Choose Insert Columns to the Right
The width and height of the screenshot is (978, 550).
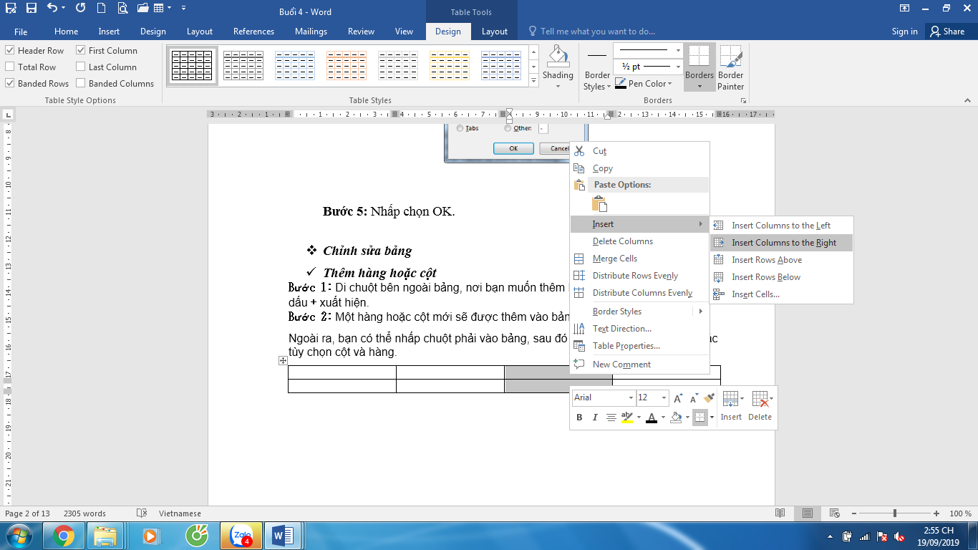[782, 243]
